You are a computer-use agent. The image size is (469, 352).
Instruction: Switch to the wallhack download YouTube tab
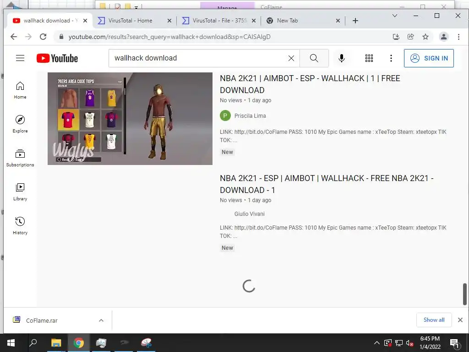(x=49, y=21)
